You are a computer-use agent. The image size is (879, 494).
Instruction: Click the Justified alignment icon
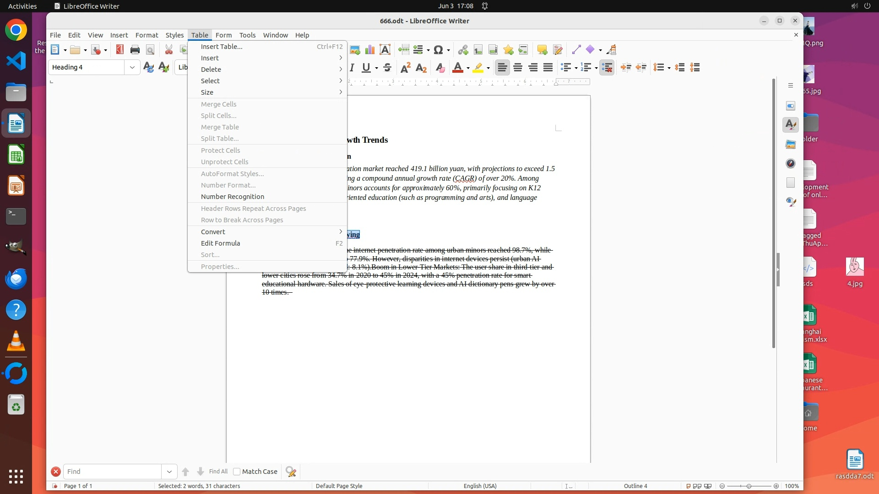pyautogui.click(x=548, y=68)
